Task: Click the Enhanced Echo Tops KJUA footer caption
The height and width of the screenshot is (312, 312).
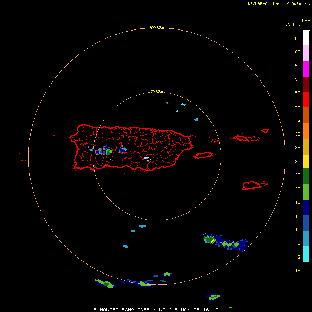Action: [x=156, y=310]
